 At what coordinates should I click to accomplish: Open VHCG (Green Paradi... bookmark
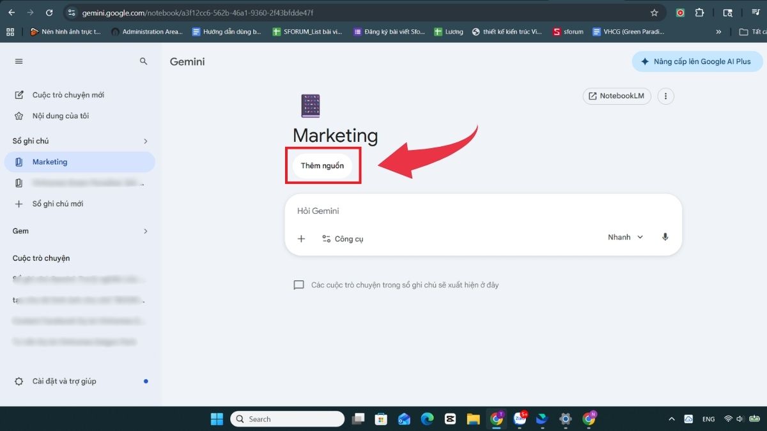(x=628, y=31)
